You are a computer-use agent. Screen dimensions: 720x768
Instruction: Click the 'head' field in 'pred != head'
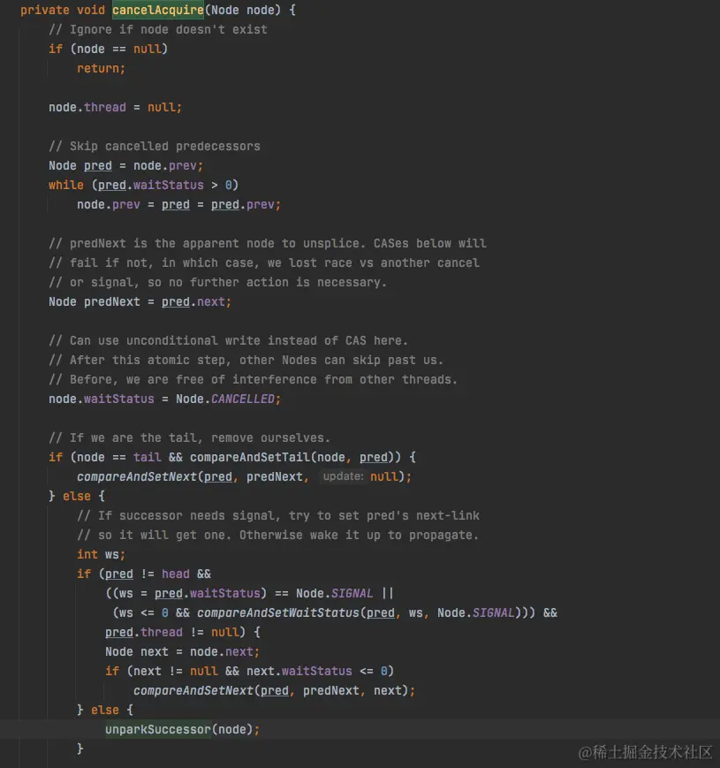176,574
